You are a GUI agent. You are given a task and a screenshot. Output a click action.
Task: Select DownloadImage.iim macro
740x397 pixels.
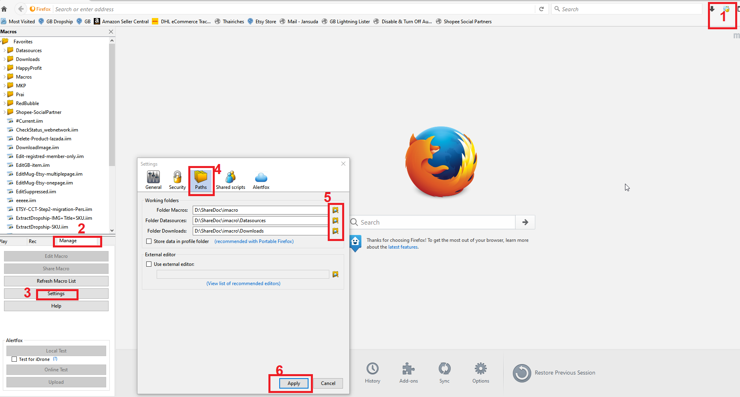[x=37, y=148]
